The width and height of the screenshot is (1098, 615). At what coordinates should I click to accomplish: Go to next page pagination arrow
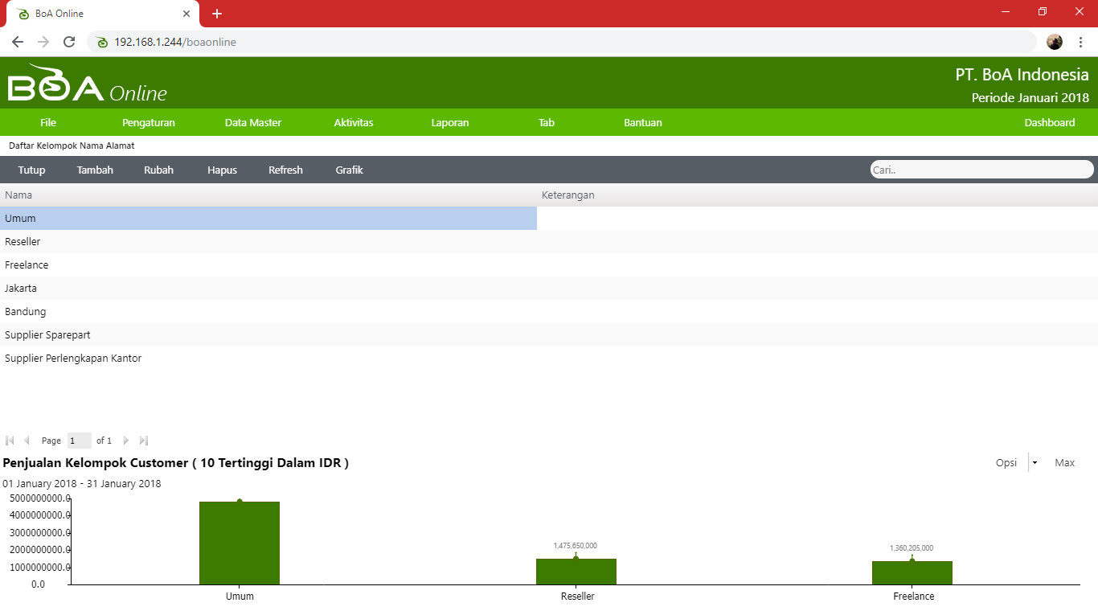coord(126,441)
